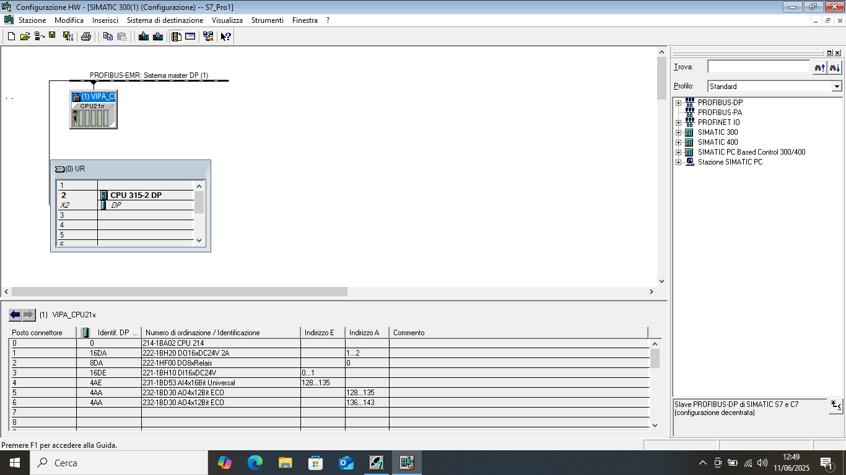Image resolution: width=846 pixels, height=475 pixels.
Task: Expand SIMATIC PC Based Control 300/400 node
Action: coord(679,152)
